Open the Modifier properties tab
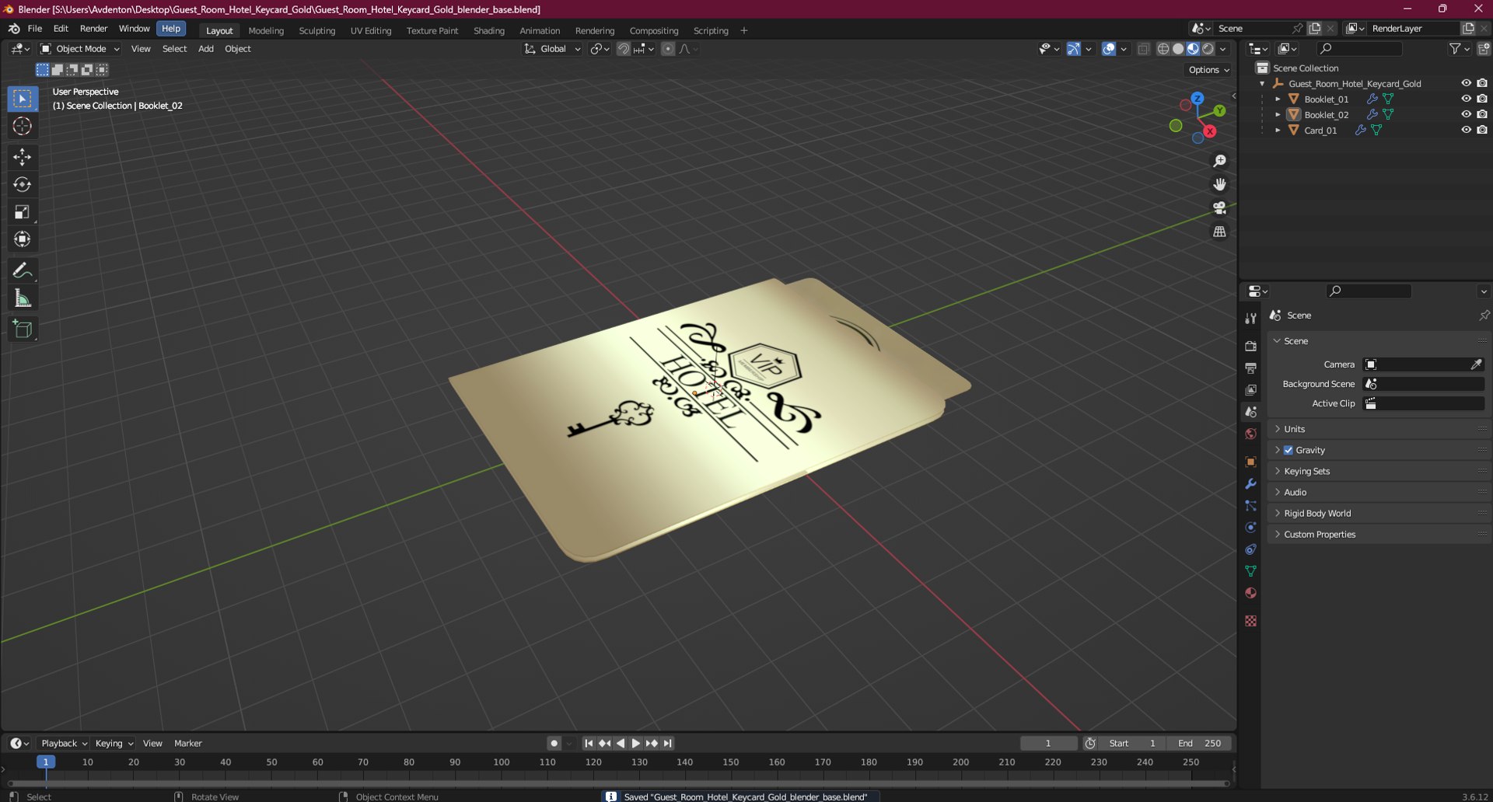 coord(1250,483)
